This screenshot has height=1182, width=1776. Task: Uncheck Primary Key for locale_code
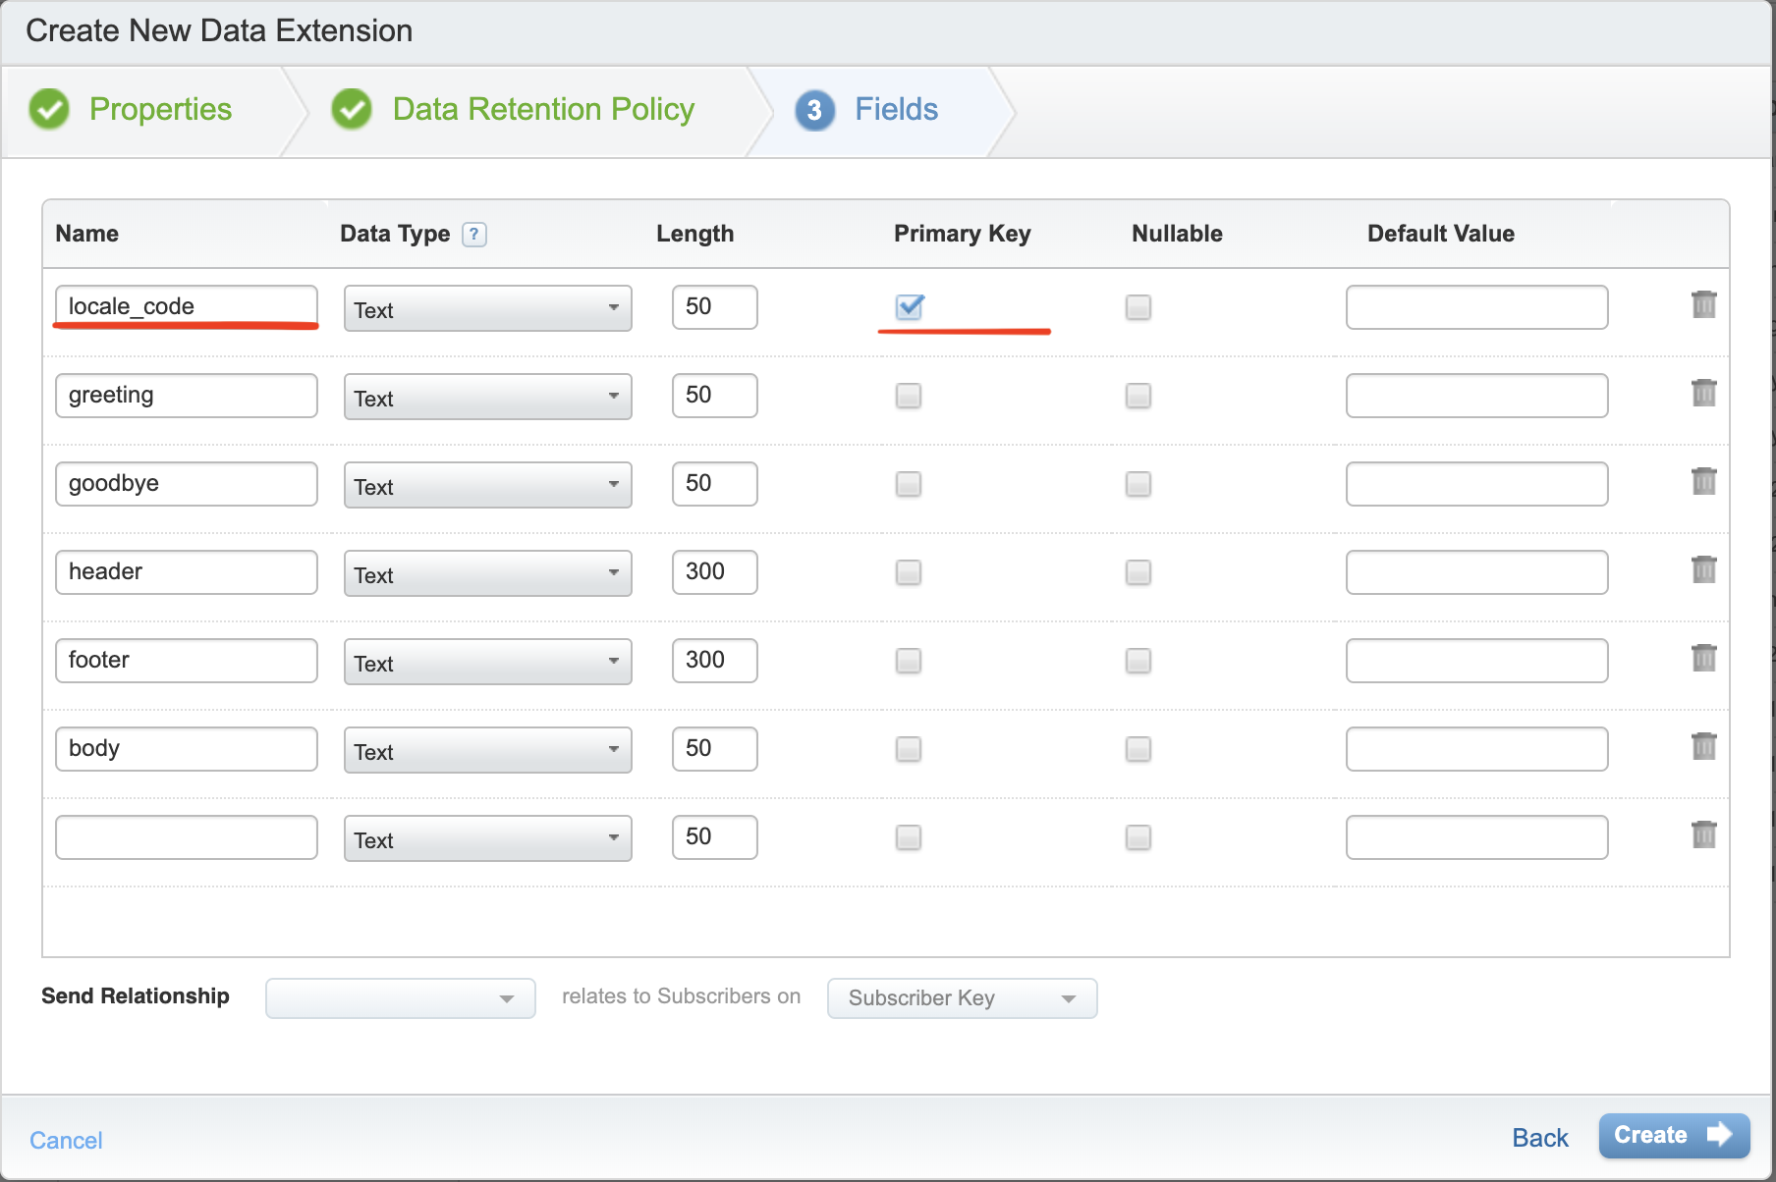pyautogui.click(x=908, y=307)
